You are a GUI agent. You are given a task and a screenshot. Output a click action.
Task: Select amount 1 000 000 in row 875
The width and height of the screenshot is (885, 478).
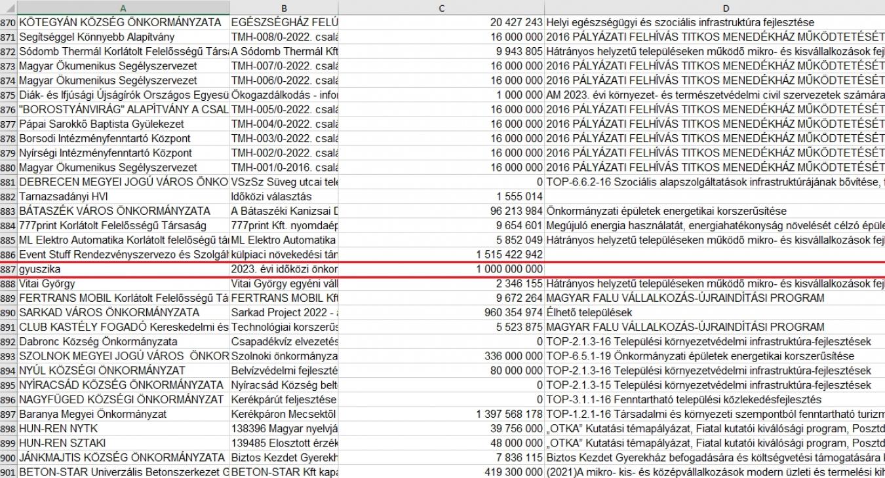[441, 95]
